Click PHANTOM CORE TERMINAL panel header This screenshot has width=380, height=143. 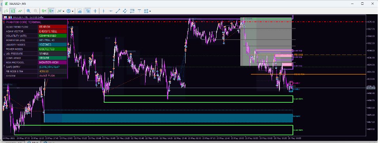click(23, 22)
